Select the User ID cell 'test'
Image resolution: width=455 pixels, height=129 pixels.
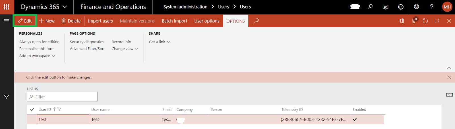(63, 119)
